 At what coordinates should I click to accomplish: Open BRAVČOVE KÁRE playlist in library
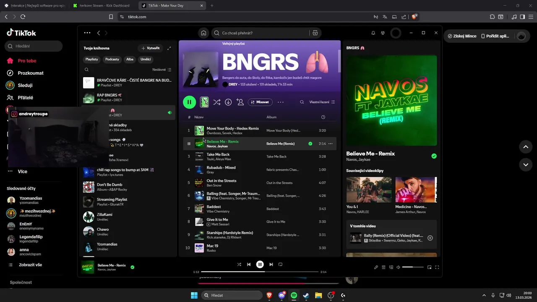(x=128, y=83)
